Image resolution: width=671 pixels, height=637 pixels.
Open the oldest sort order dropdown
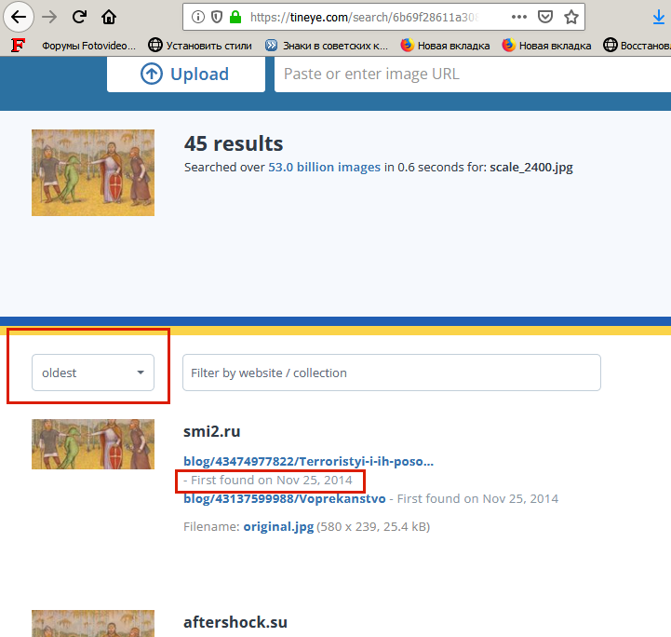pos(93,373)
